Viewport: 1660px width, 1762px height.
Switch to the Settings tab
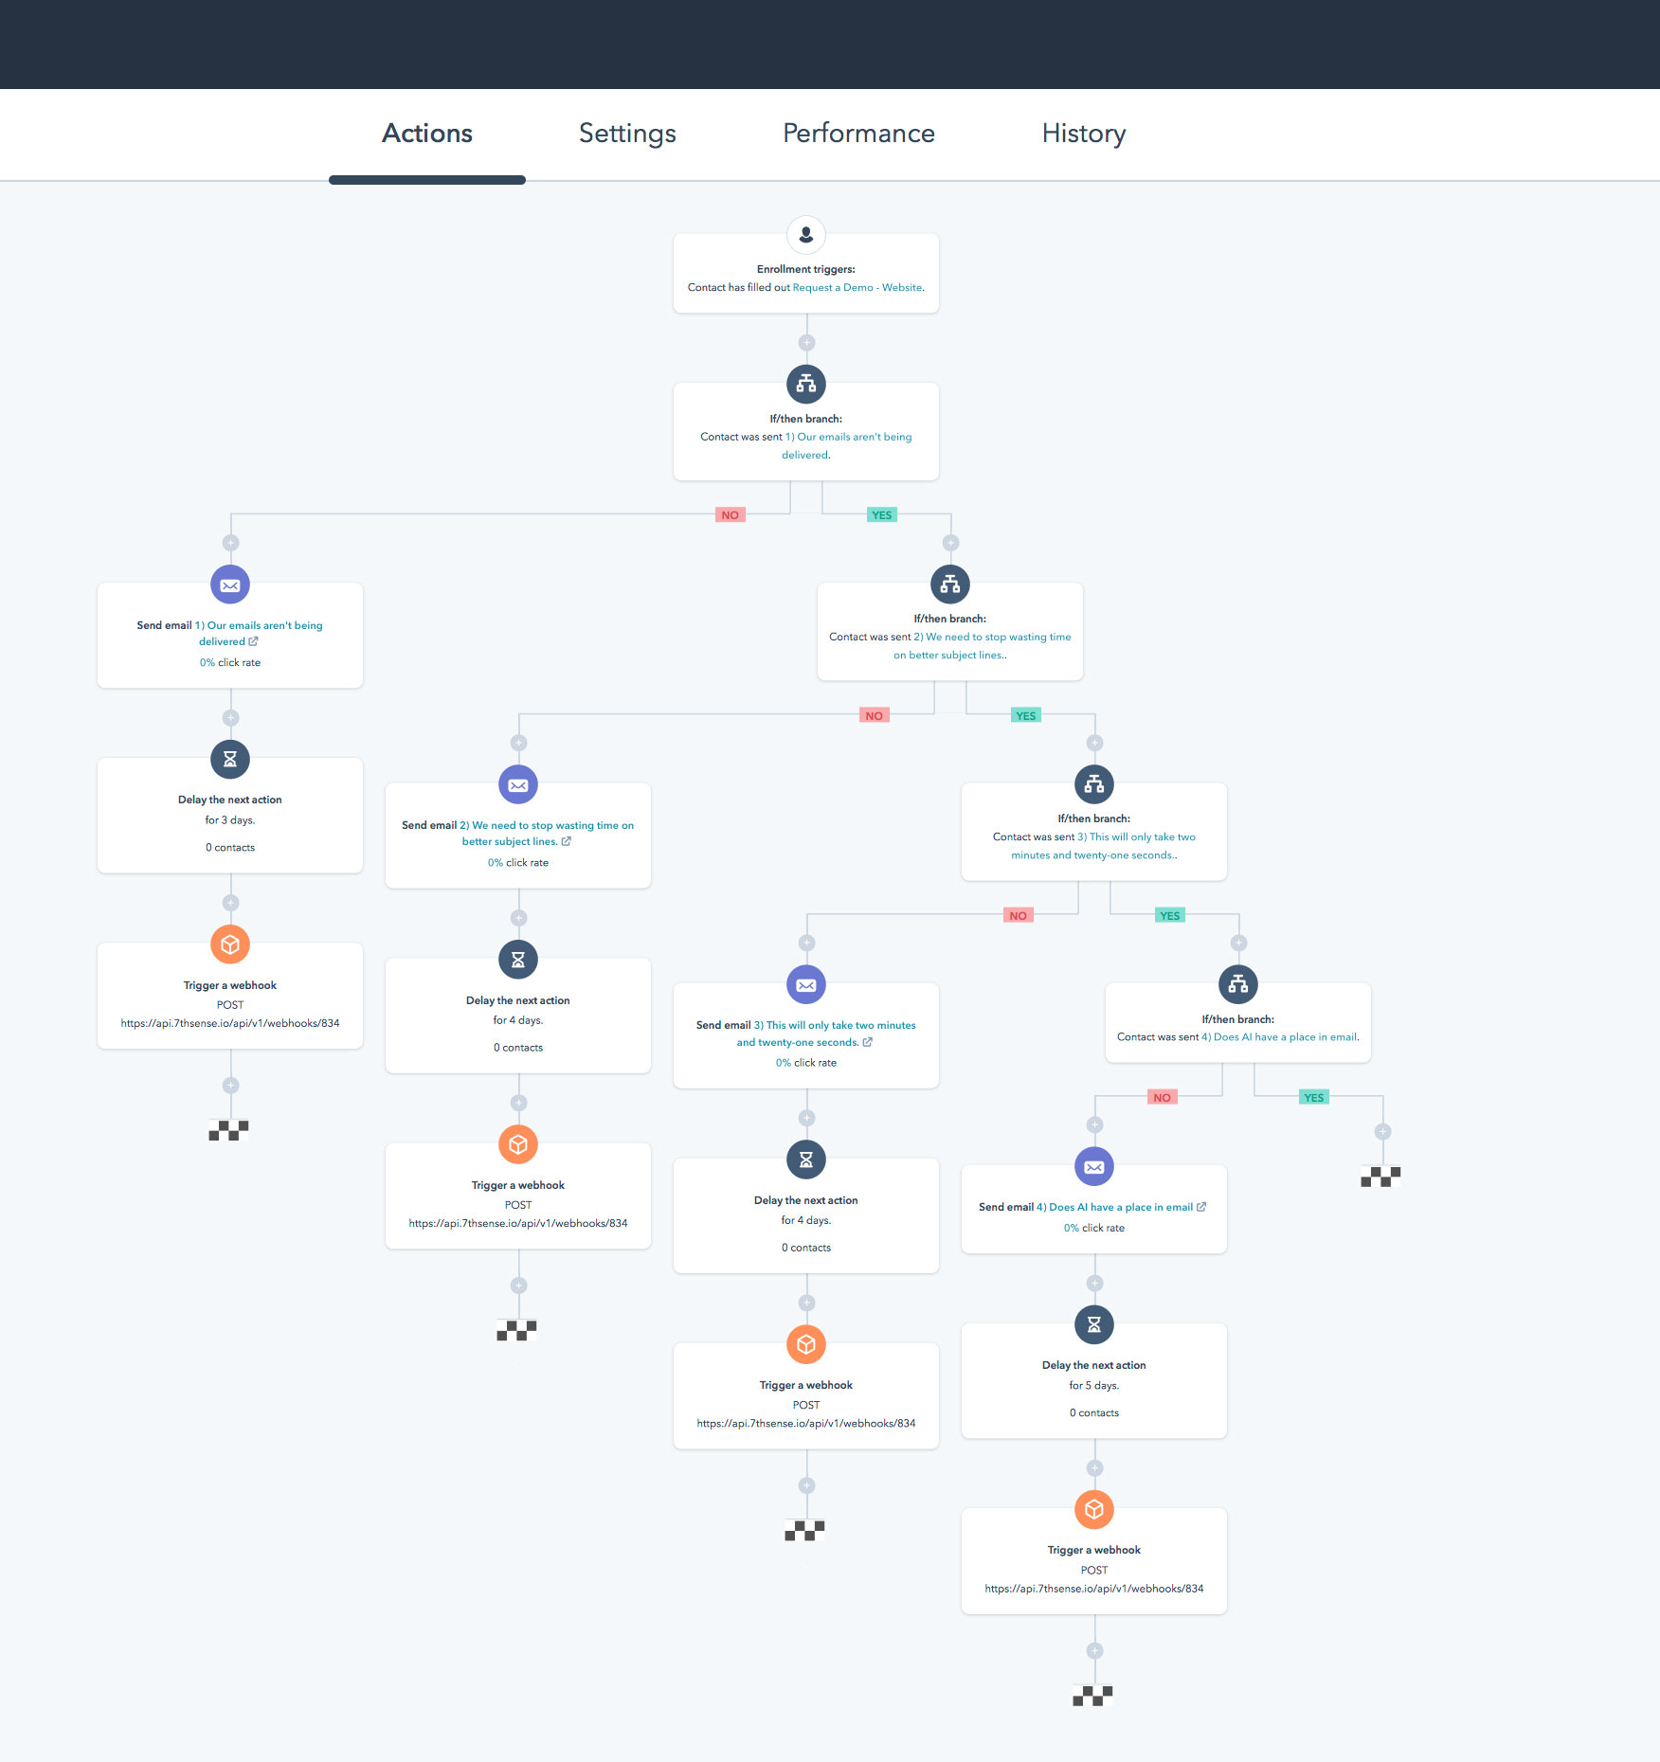click(x=627, y=134)
